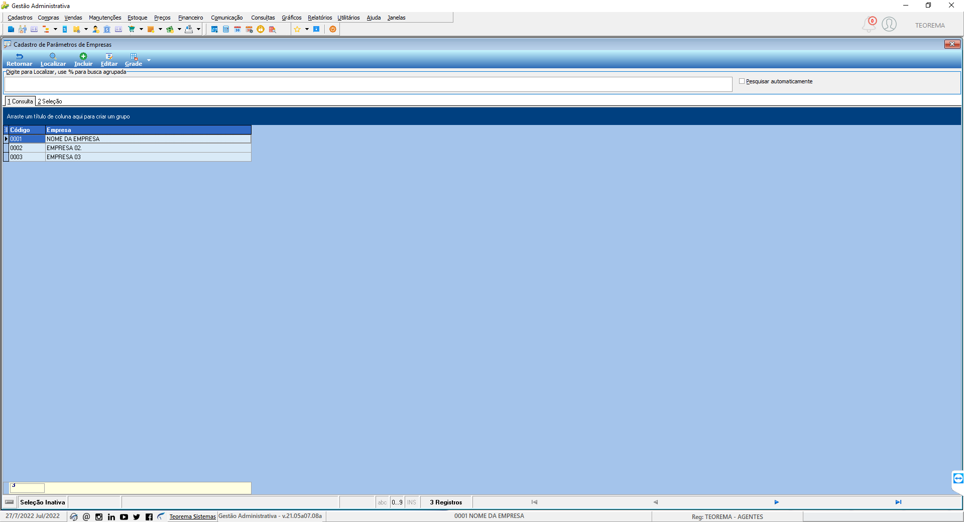Open the Twitter icon
This screenshot has width=964, height=522.
coord(137,516)
